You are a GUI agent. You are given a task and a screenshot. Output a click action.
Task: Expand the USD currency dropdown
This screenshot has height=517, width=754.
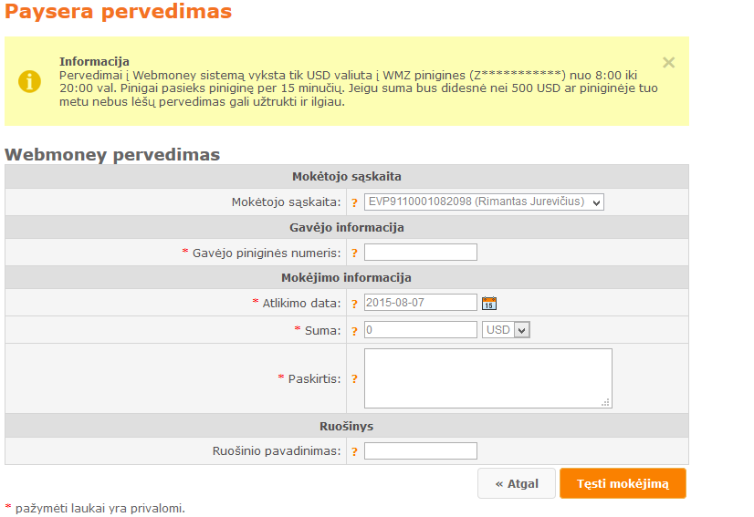pos(506,330)
